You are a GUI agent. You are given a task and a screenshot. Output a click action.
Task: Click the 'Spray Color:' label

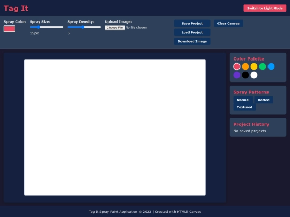[15, 22]
